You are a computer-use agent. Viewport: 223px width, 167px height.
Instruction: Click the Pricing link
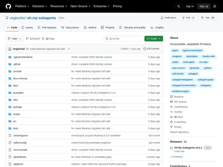tap(117, 6)
